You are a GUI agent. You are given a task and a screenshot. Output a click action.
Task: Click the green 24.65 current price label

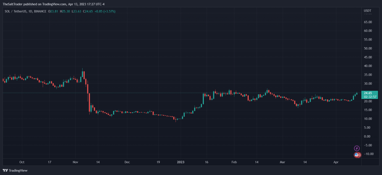click(x=367, y=93)
